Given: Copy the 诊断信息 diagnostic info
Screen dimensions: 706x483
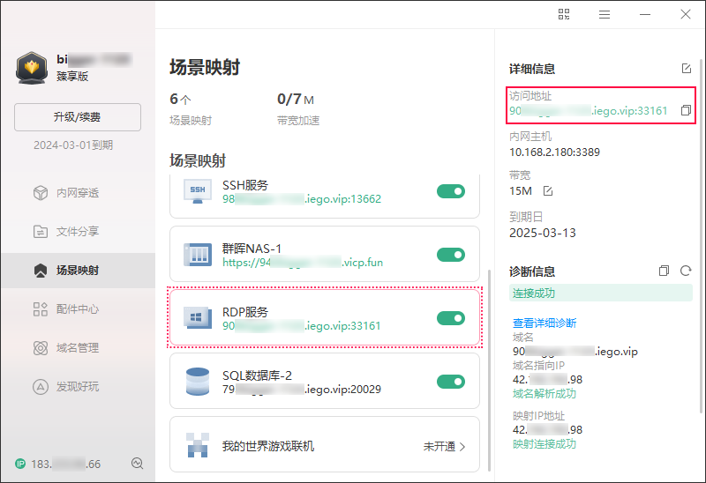Looking at the screenshot, I should click(665, 271).
